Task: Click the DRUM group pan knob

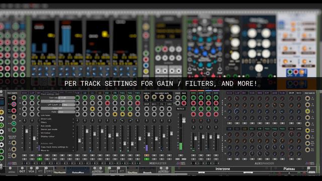Action: coord(146,121)
